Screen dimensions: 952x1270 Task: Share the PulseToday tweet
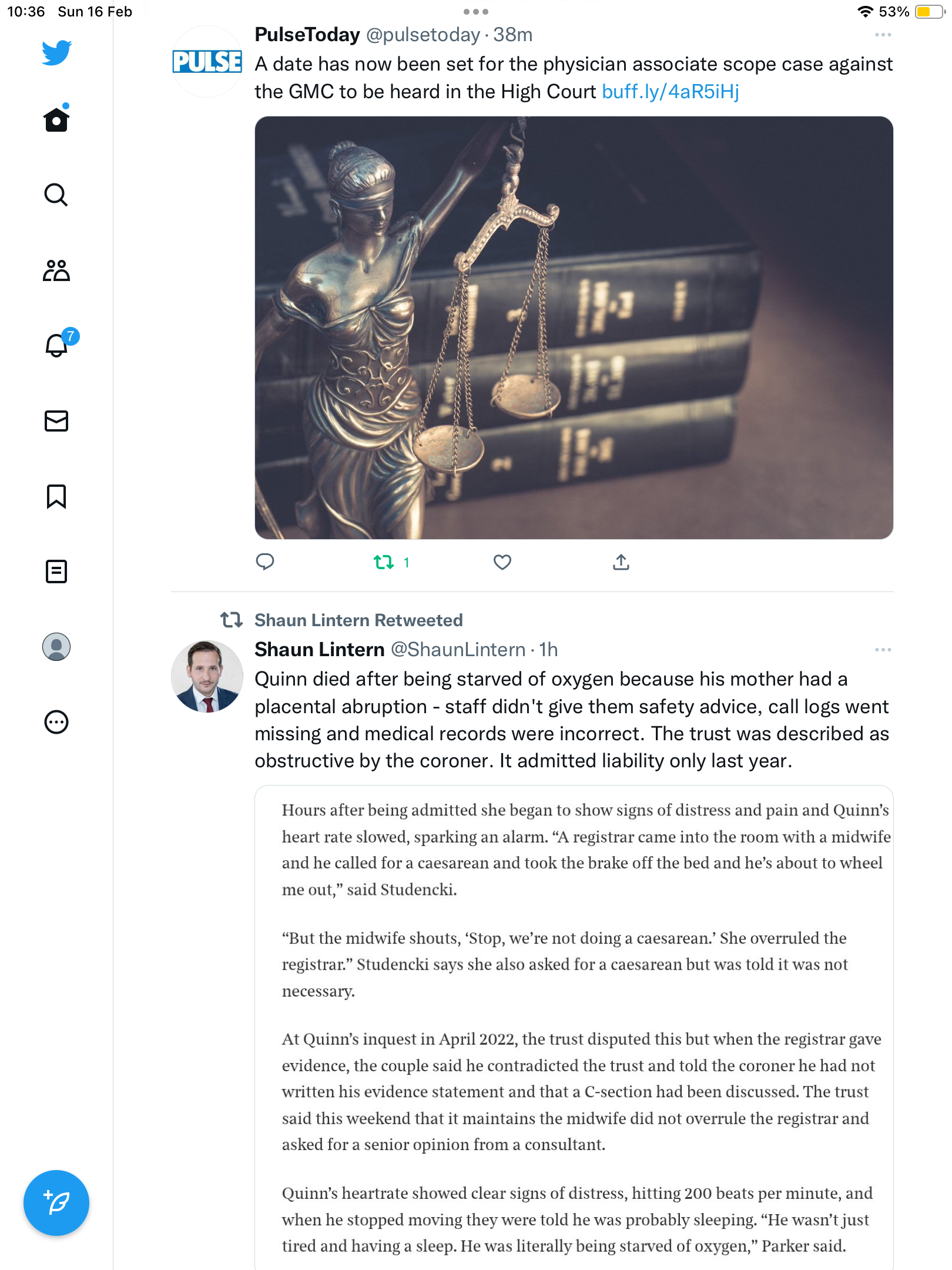click(621, 562)
